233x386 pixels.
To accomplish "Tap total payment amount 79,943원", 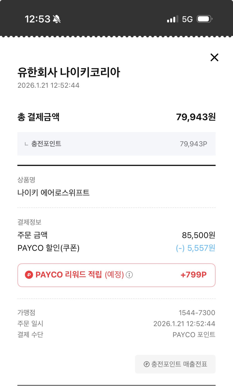I will 196,117.
